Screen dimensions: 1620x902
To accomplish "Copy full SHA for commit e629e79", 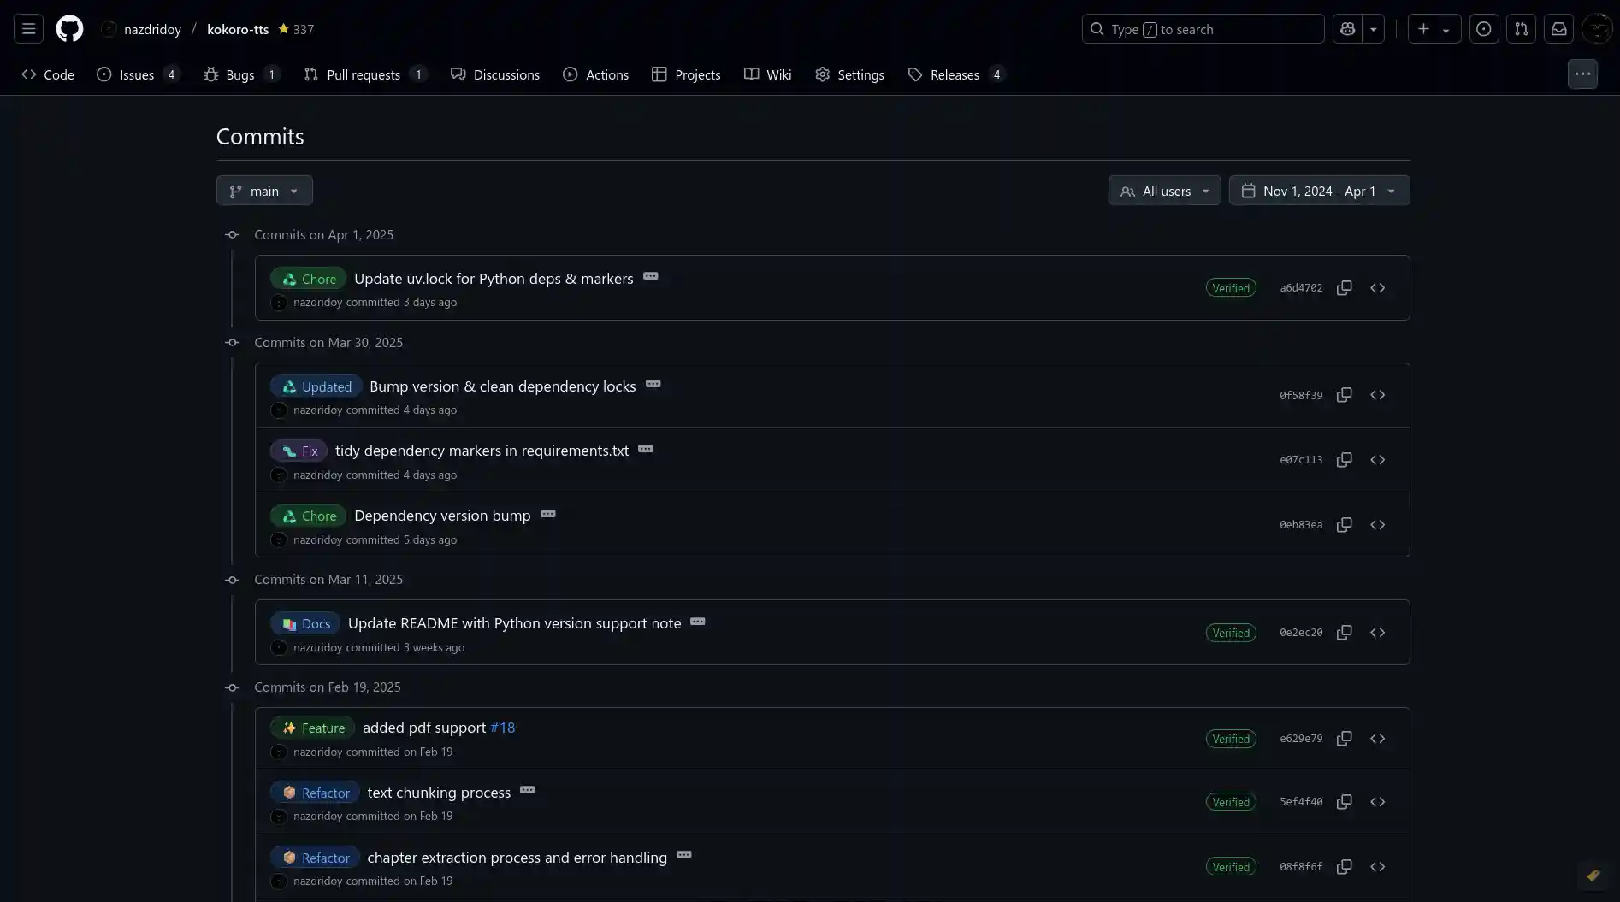I will coord(1344,739).
